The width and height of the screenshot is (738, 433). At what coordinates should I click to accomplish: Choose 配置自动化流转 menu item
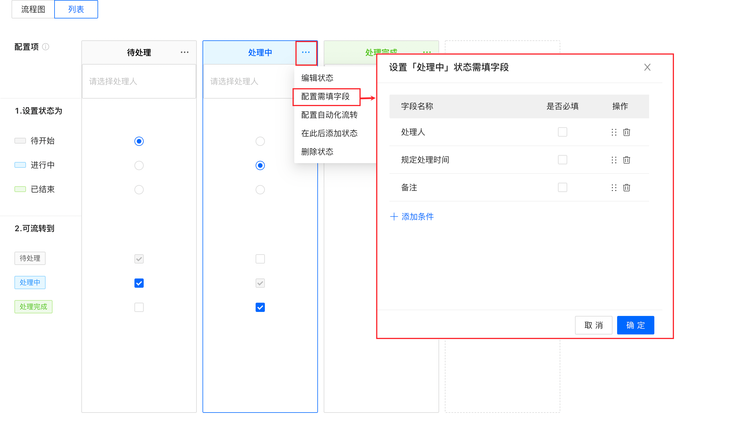329,115
